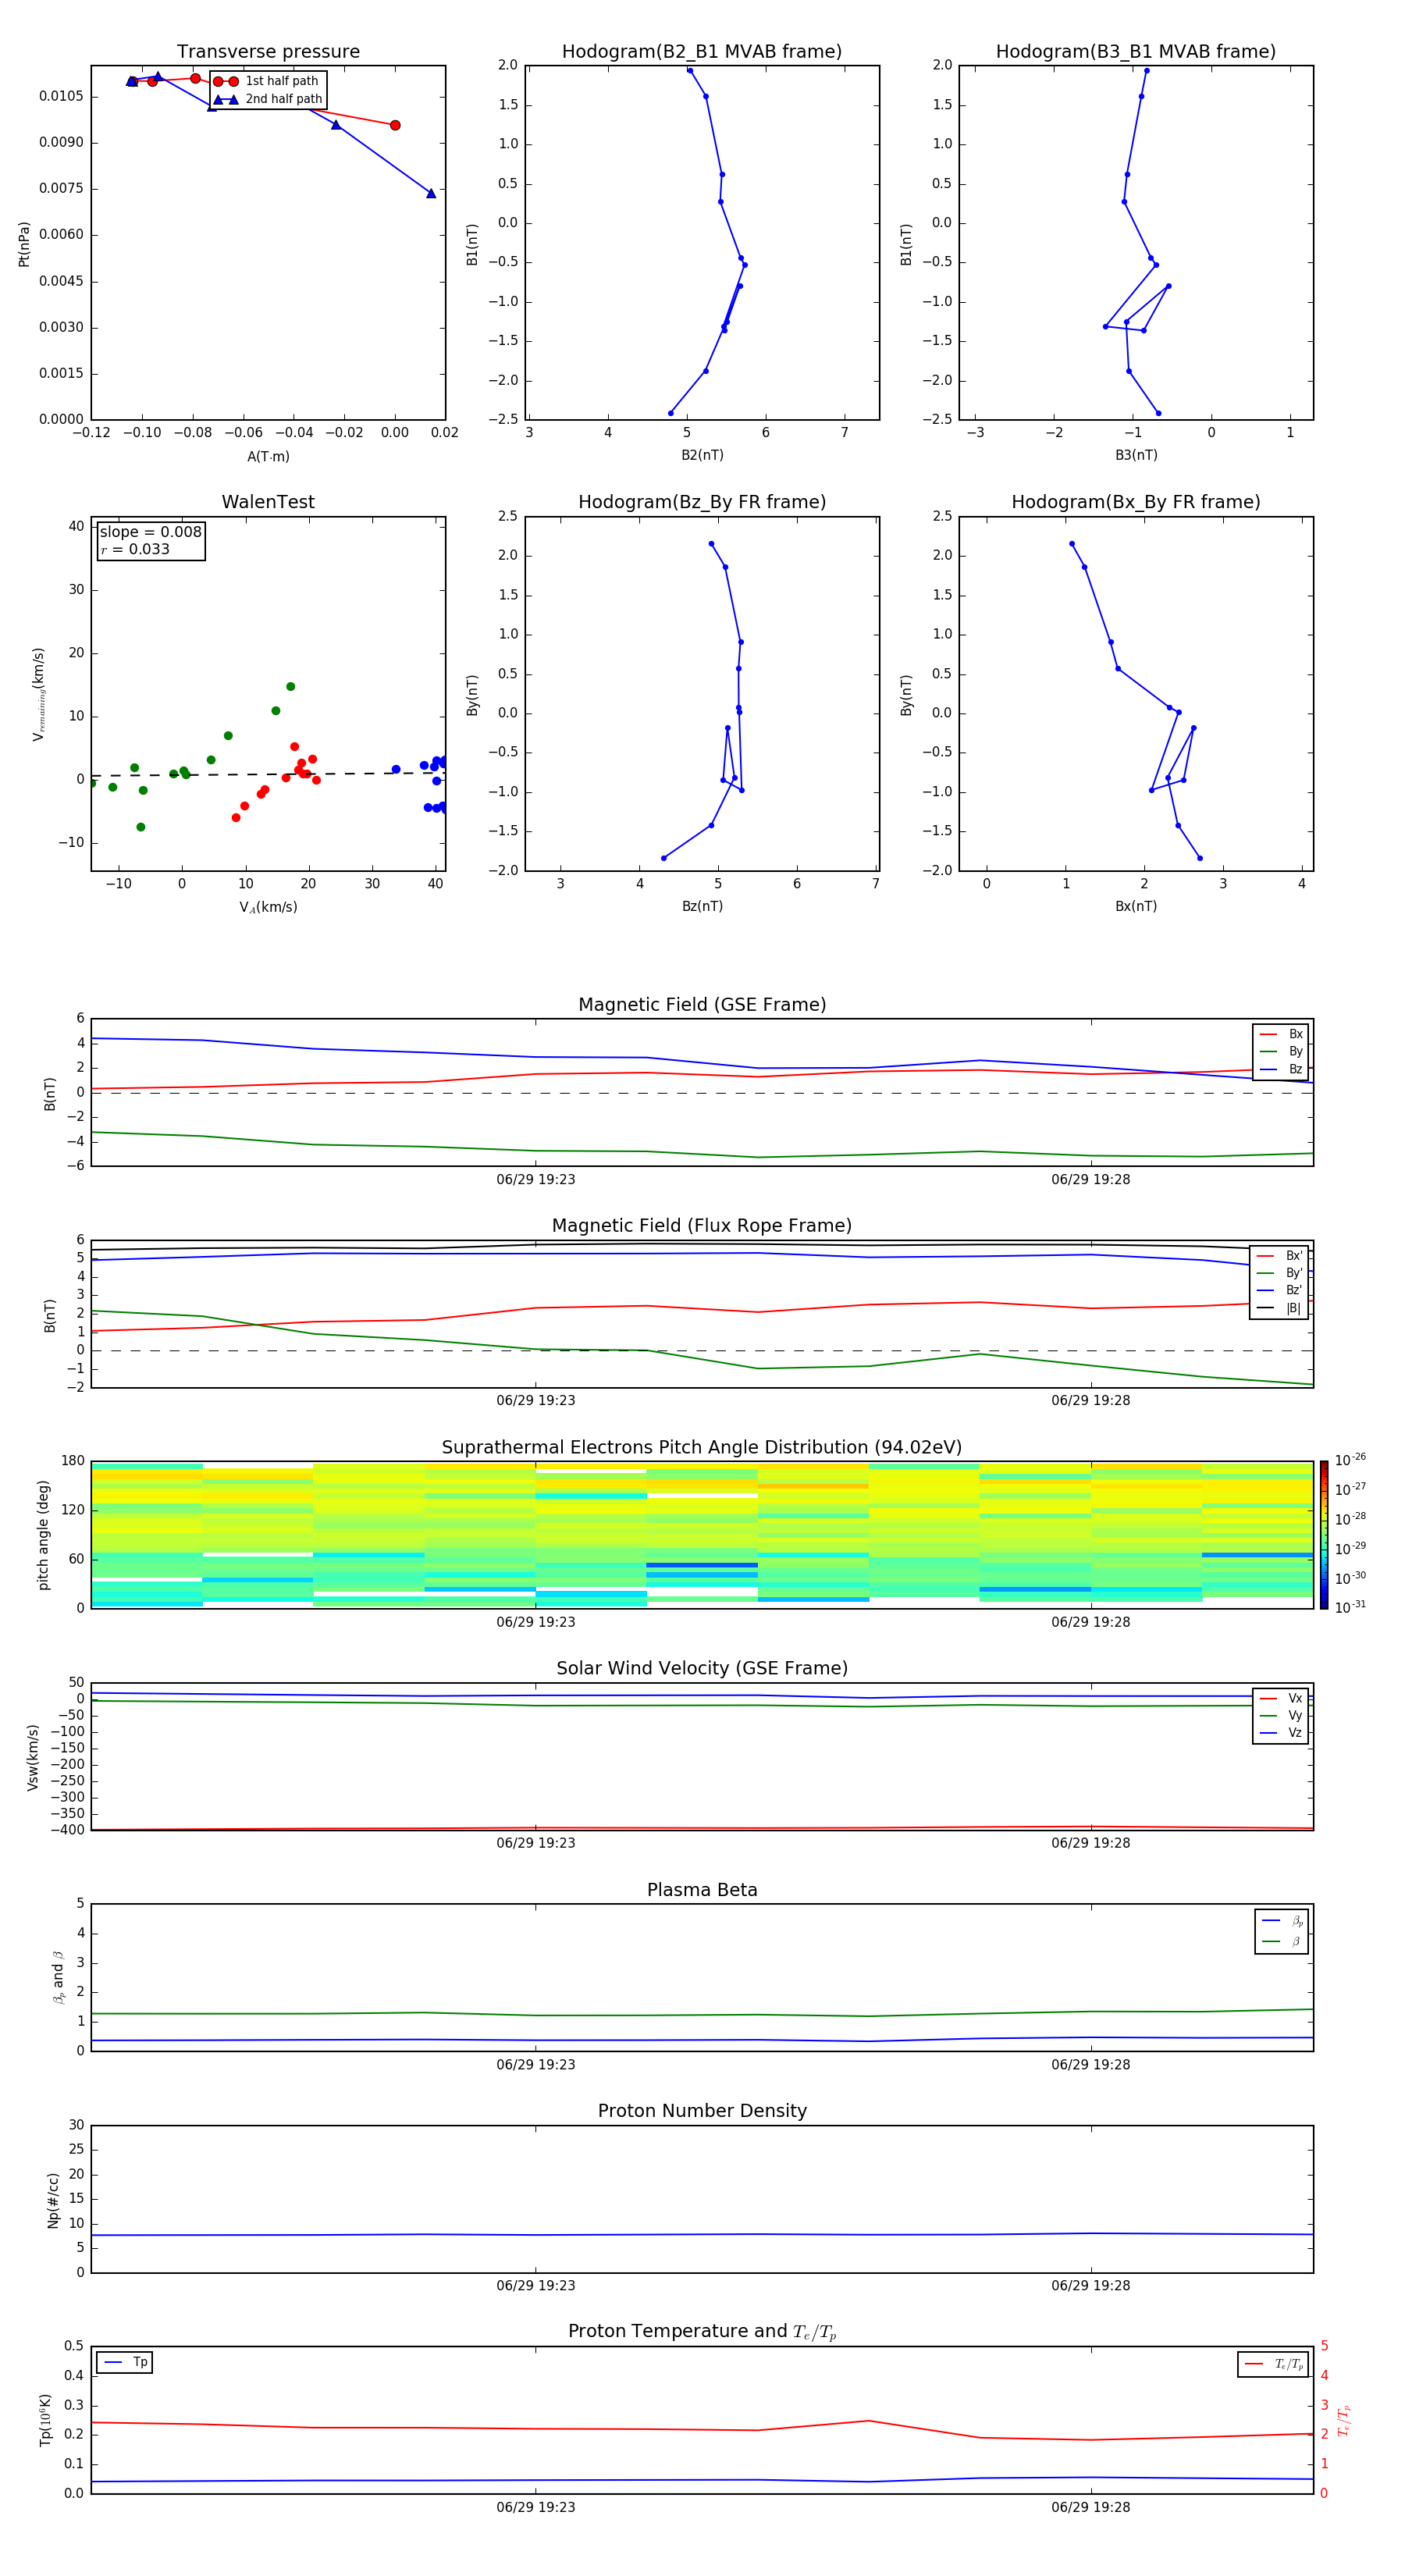Viewport: 1405px width, 2576px height.
Task: Click the 'pitch angle (deg)' axis label
Action: coord(43,1535)
